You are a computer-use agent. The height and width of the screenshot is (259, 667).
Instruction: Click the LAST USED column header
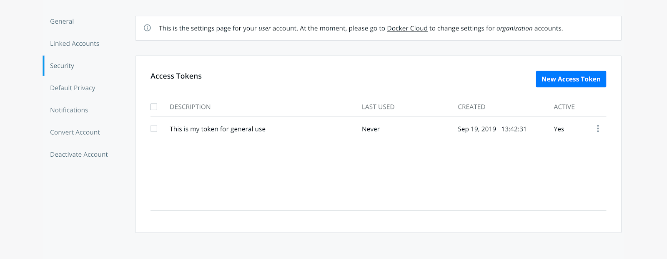(378, 107)
